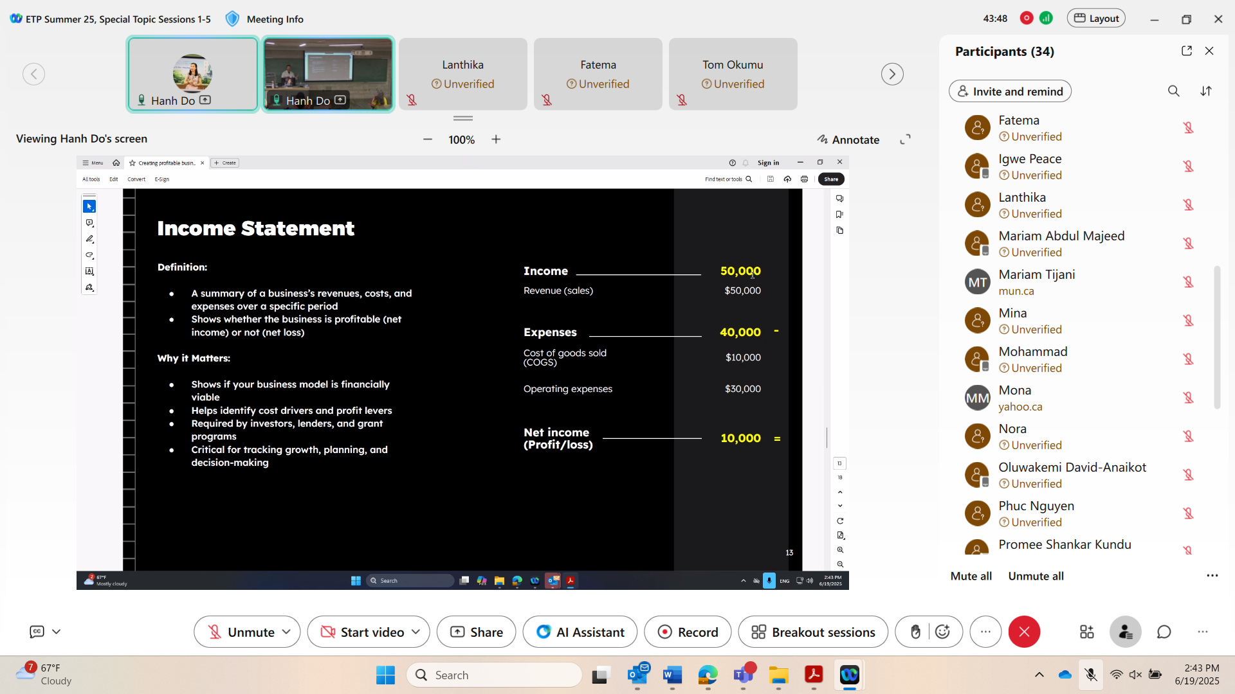
Task: Unmute Mariam Tijani in participants list
Action: pyautogui.click(x=1188, y=282)
